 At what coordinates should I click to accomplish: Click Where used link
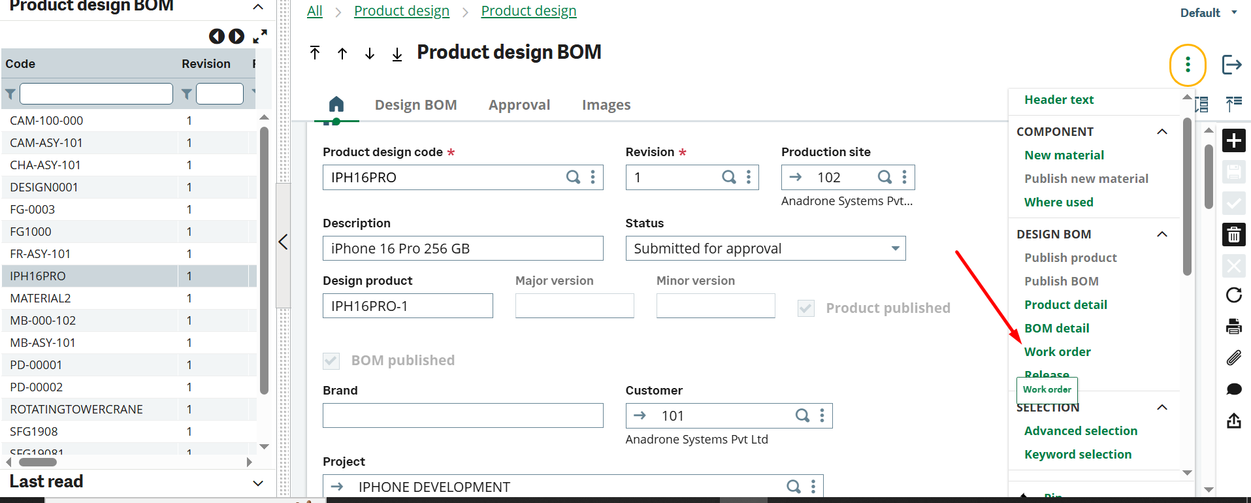tap(1058, 202)
